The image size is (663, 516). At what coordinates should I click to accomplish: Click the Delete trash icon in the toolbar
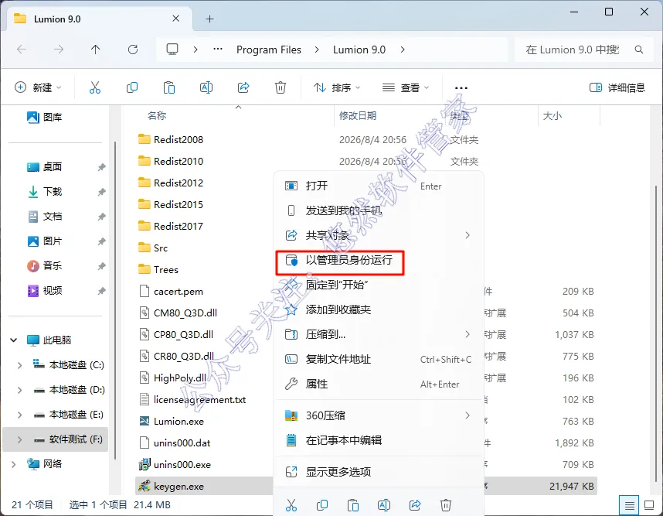tap(280, 87)
